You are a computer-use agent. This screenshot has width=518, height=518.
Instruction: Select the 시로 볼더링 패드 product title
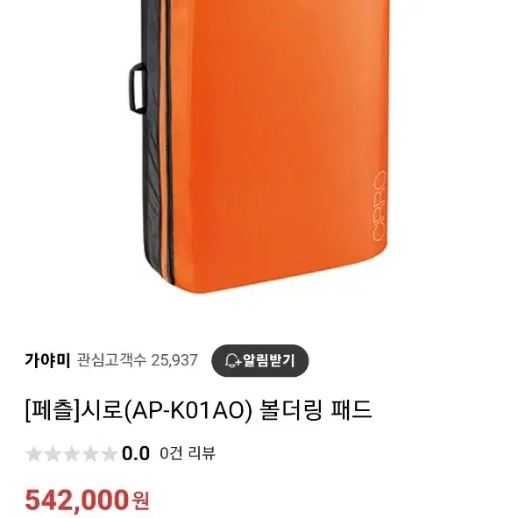click(x=199, y=410)
